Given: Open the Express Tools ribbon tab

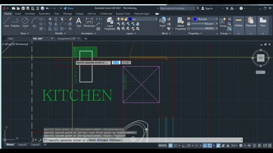Looking at the screenshot, I should (x=123, y=14).
